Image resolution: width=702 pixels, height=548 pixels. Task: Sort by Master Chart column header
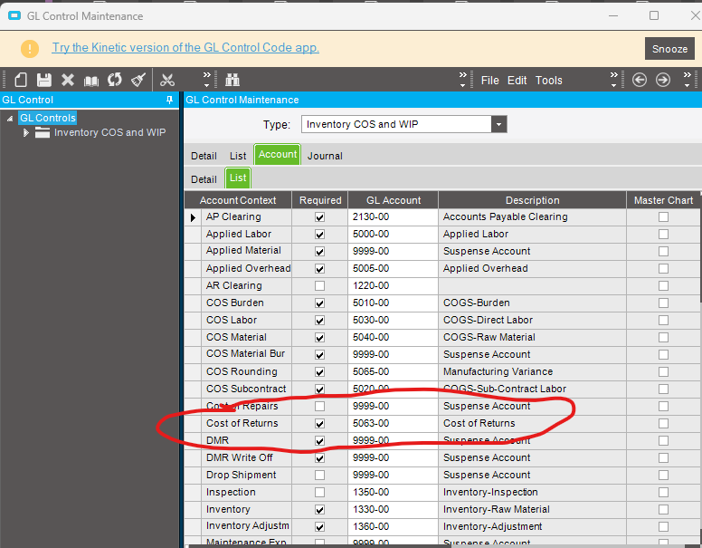click(663, 200)
